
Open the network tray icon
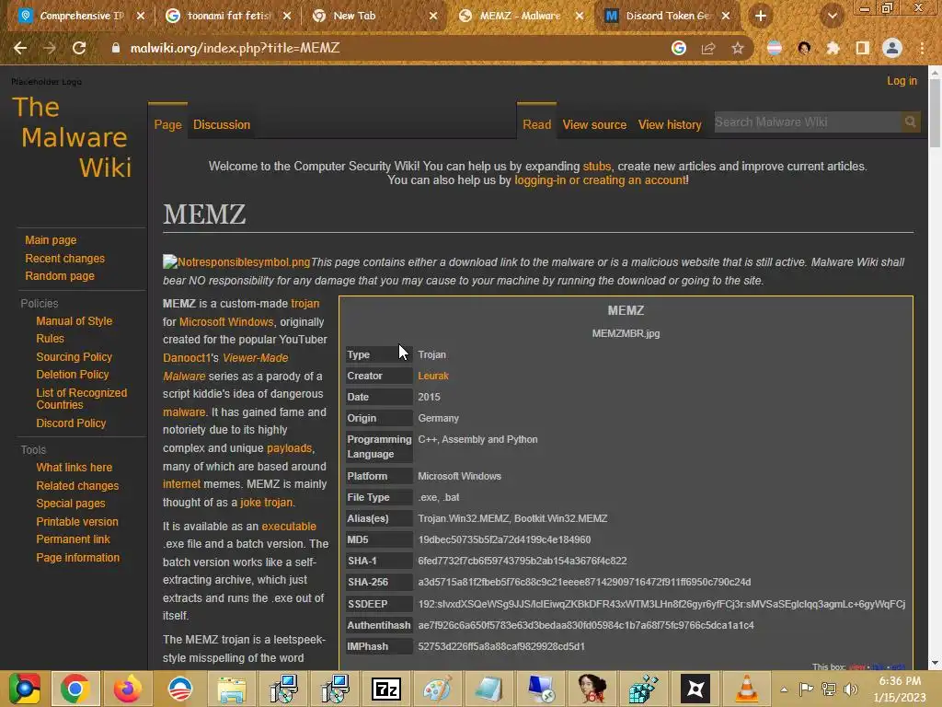(829, 689)
